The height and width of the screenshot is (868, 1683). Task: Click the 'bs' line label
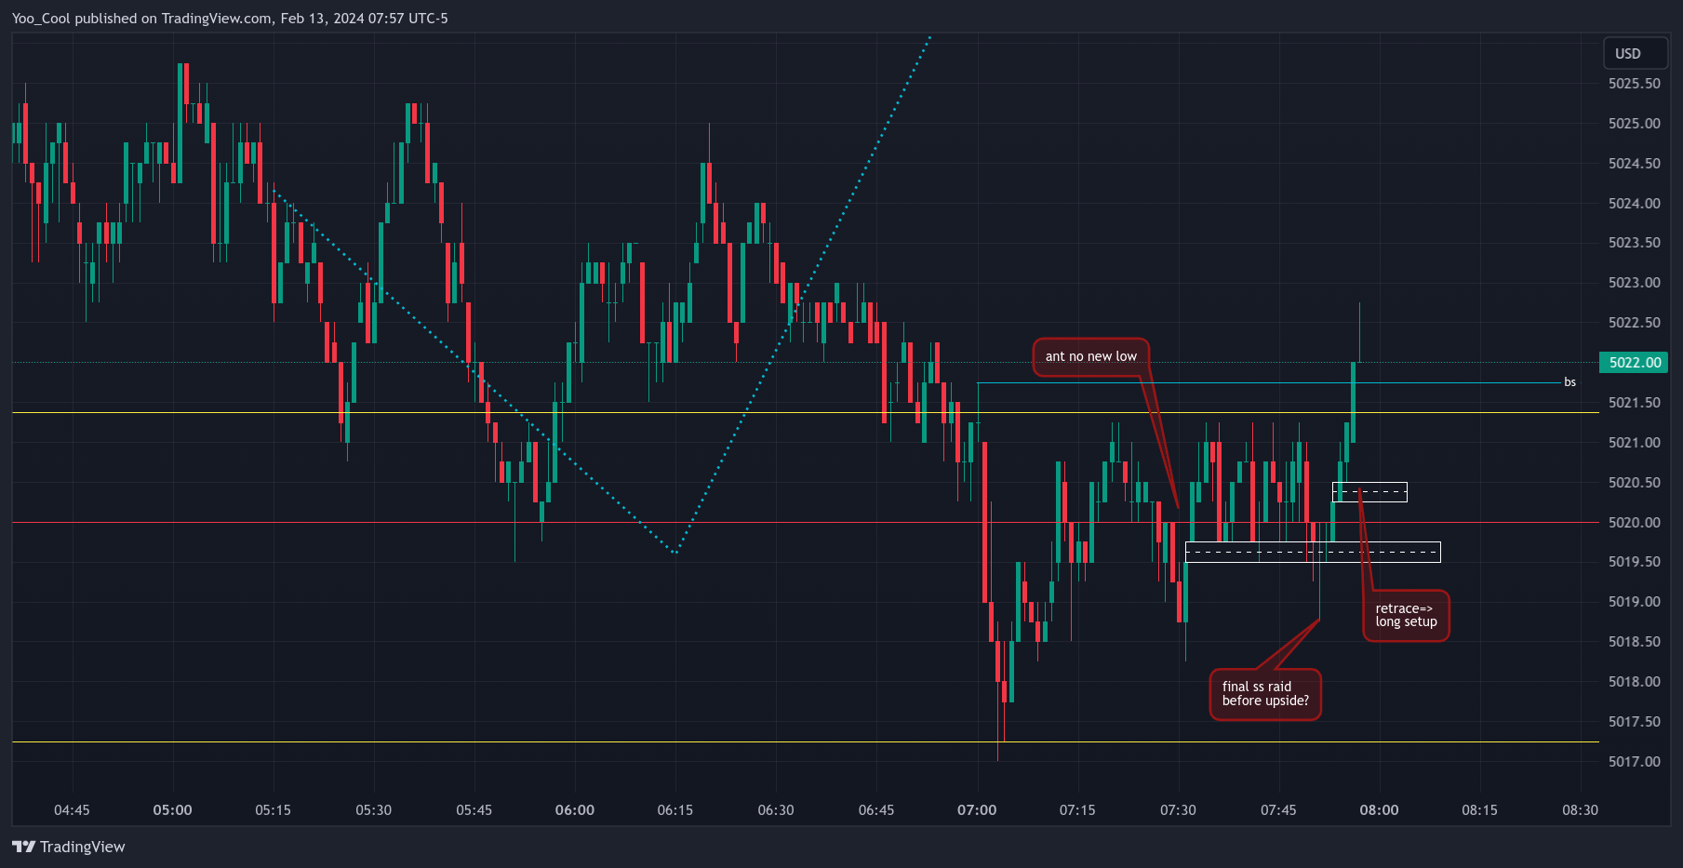[x=1570, y=382]
